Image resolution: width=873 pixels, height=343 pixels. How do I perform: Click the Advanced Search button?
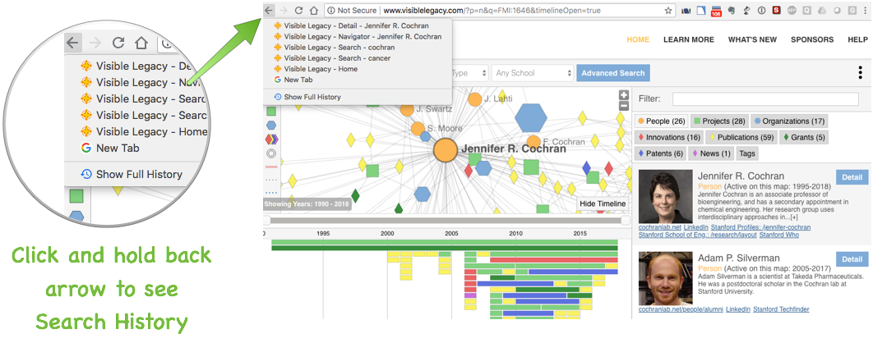[613, 73]
